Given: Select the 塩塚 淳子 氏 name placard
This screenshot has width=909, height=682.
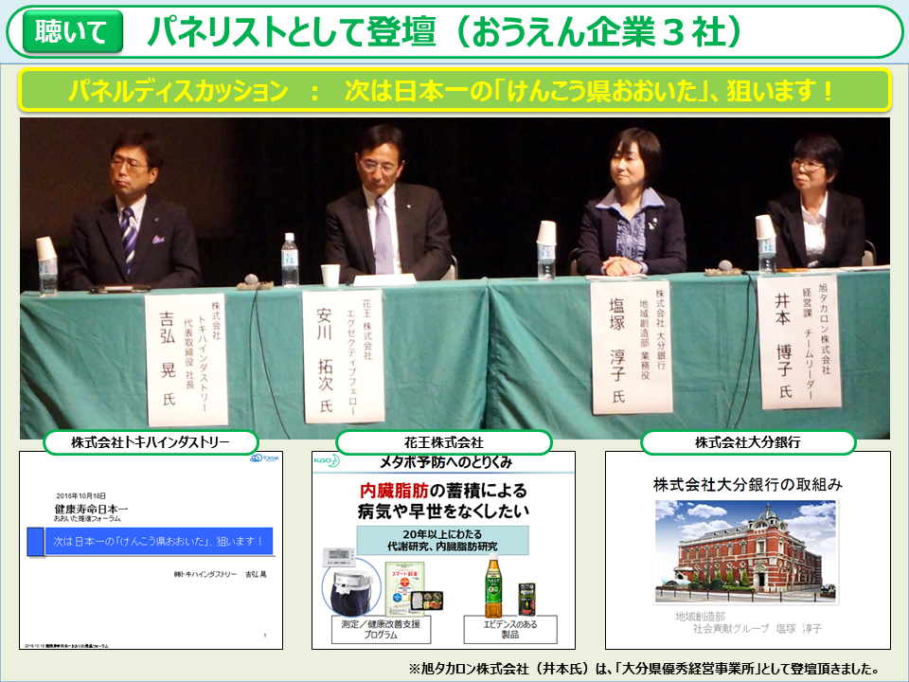Looking at the screenshot, I should (x=632, y=347).
